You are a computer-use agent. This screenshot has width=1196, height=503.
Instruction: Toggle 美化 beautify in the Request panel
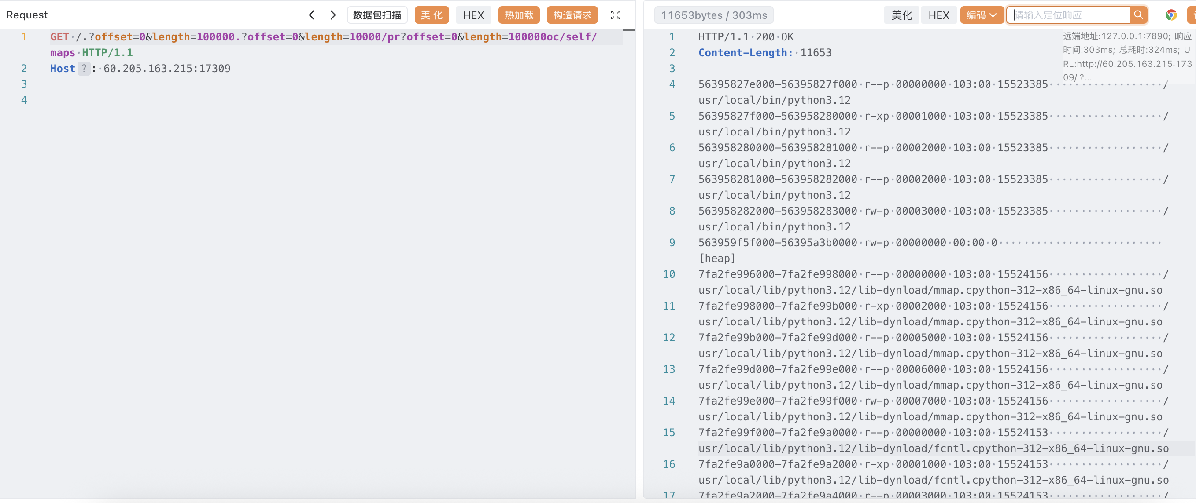[x=431, y=15]
